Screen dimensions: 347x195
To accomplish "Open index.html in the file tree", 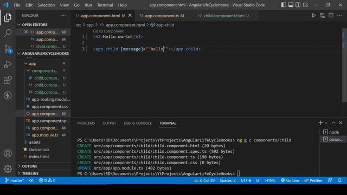I will 43,157.
